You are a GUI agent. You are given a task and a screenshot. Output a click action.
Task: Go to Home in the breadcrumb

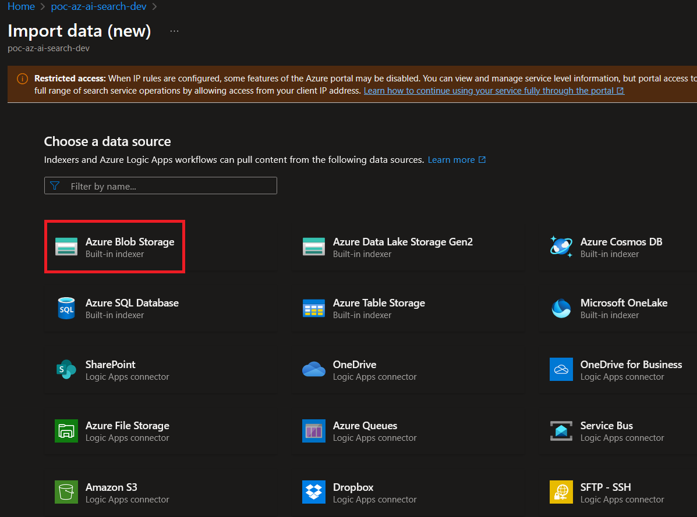pos(21,6)
